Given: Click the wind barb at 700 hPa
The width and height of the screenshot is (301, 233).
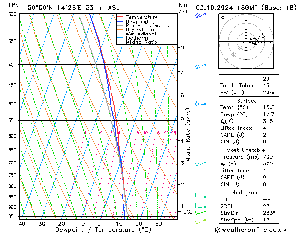Looking at the screenshot, I should tap(200, 163).
